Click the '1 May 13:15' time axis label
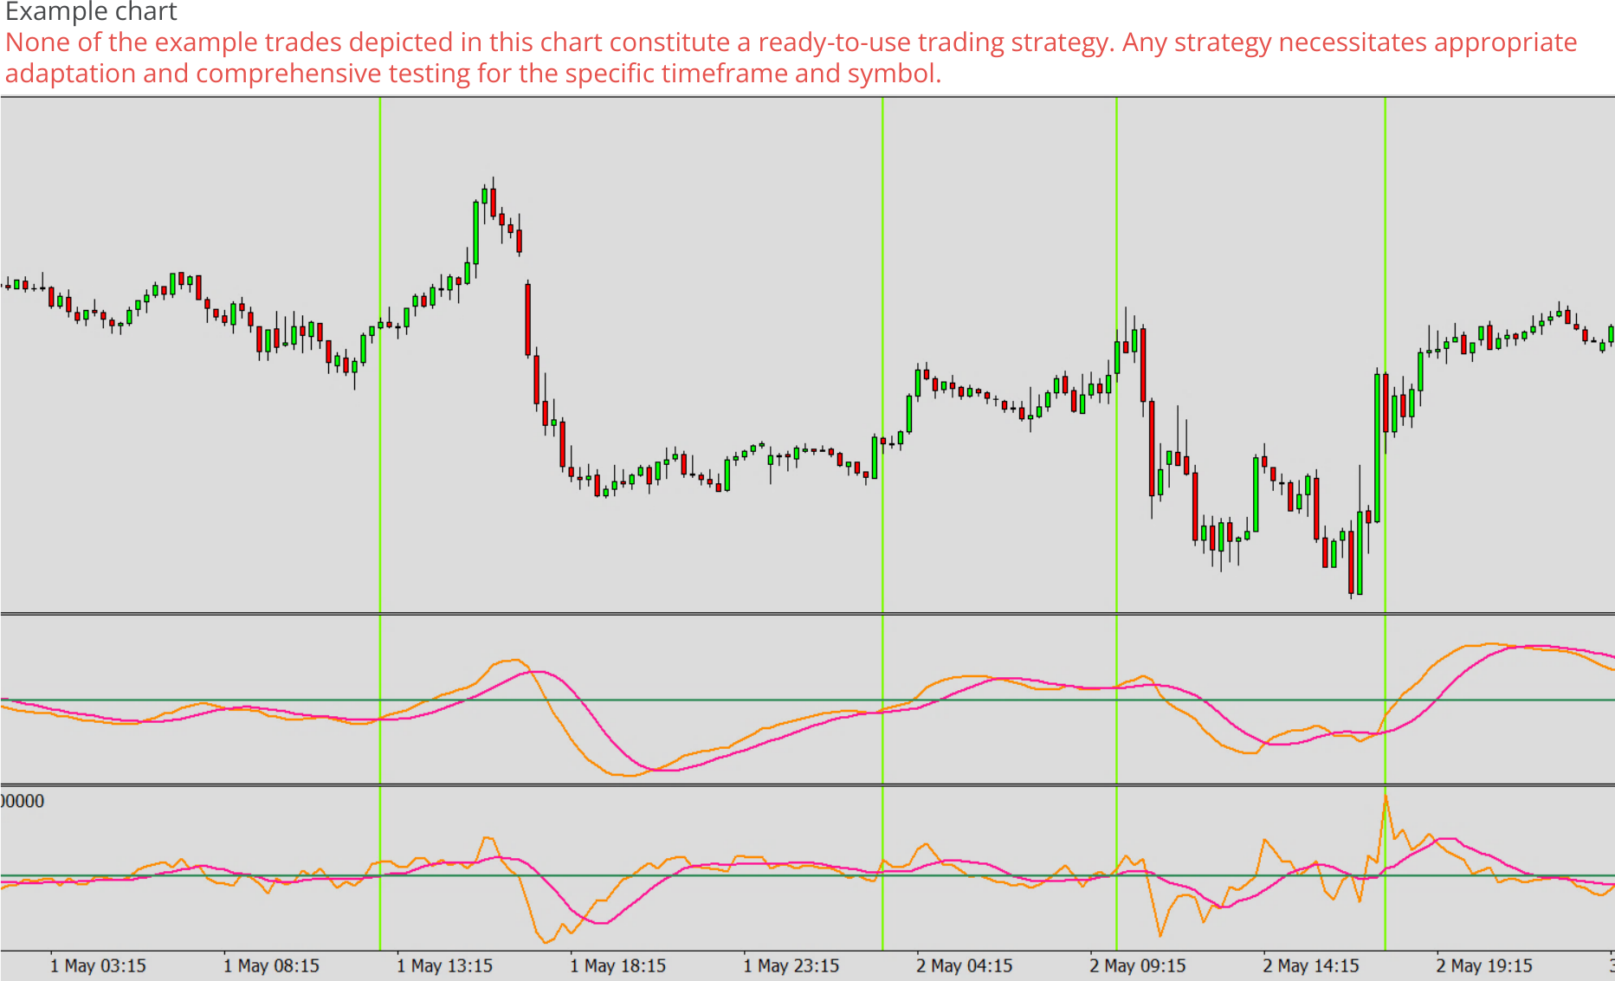 444,965
